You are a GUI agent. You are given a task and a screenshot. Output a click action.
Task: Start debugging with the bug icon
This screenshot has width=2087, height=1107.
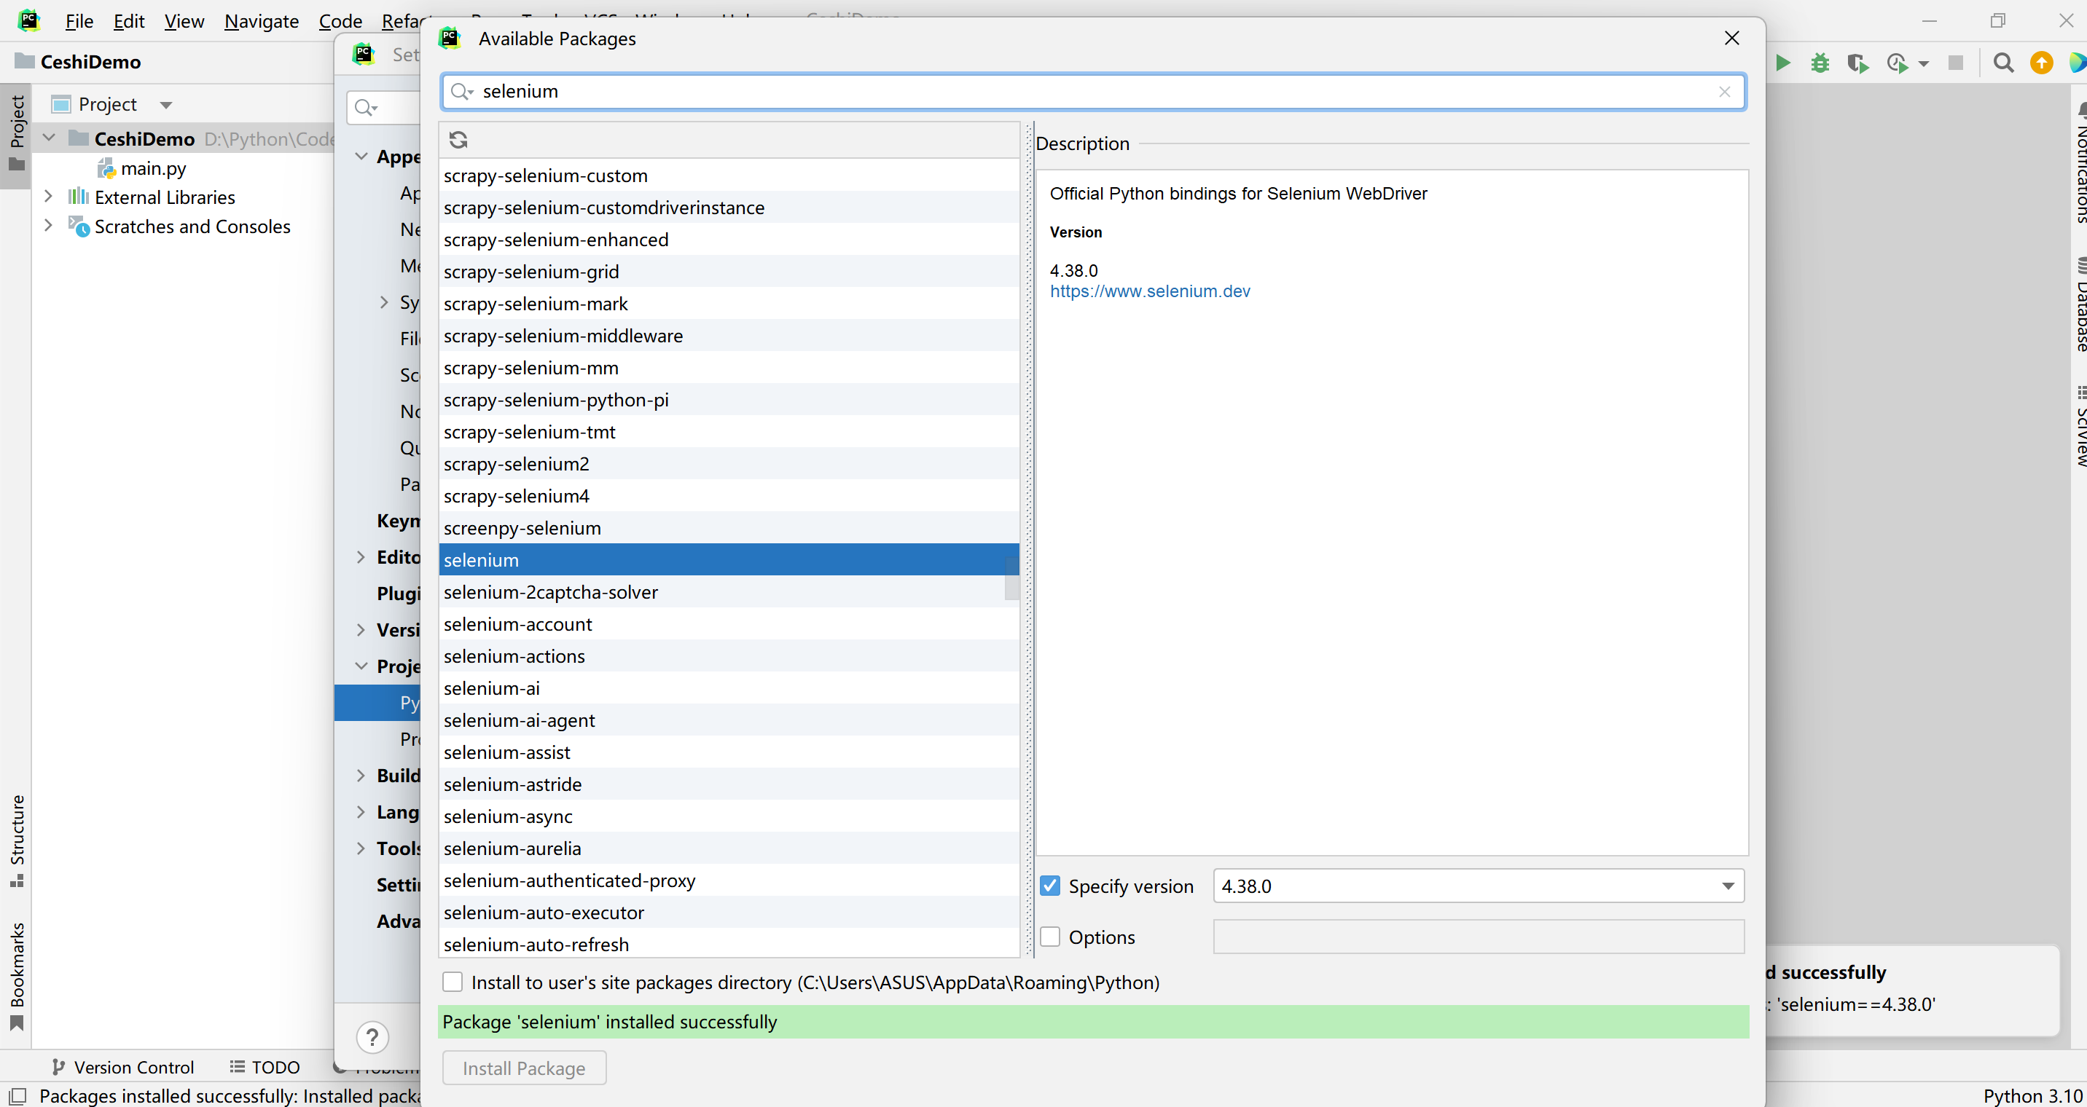point(1820,63)
